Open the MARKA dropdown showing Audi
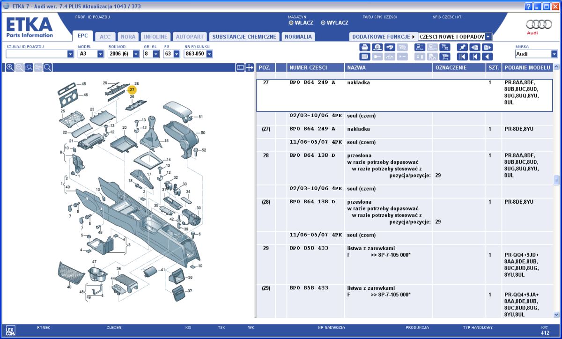 click(555, 54)
